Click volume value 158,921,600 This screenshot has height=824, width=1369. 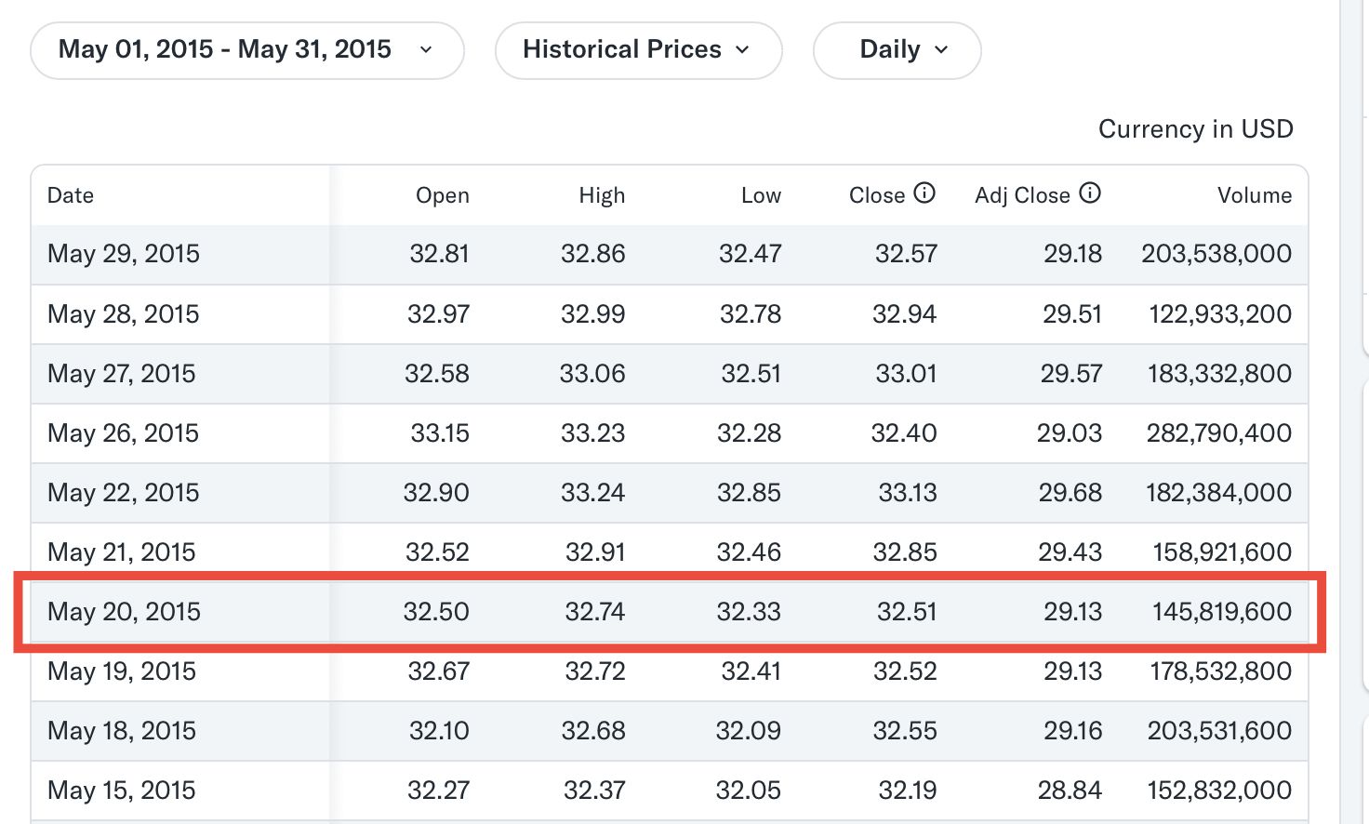pos(1222,552)
